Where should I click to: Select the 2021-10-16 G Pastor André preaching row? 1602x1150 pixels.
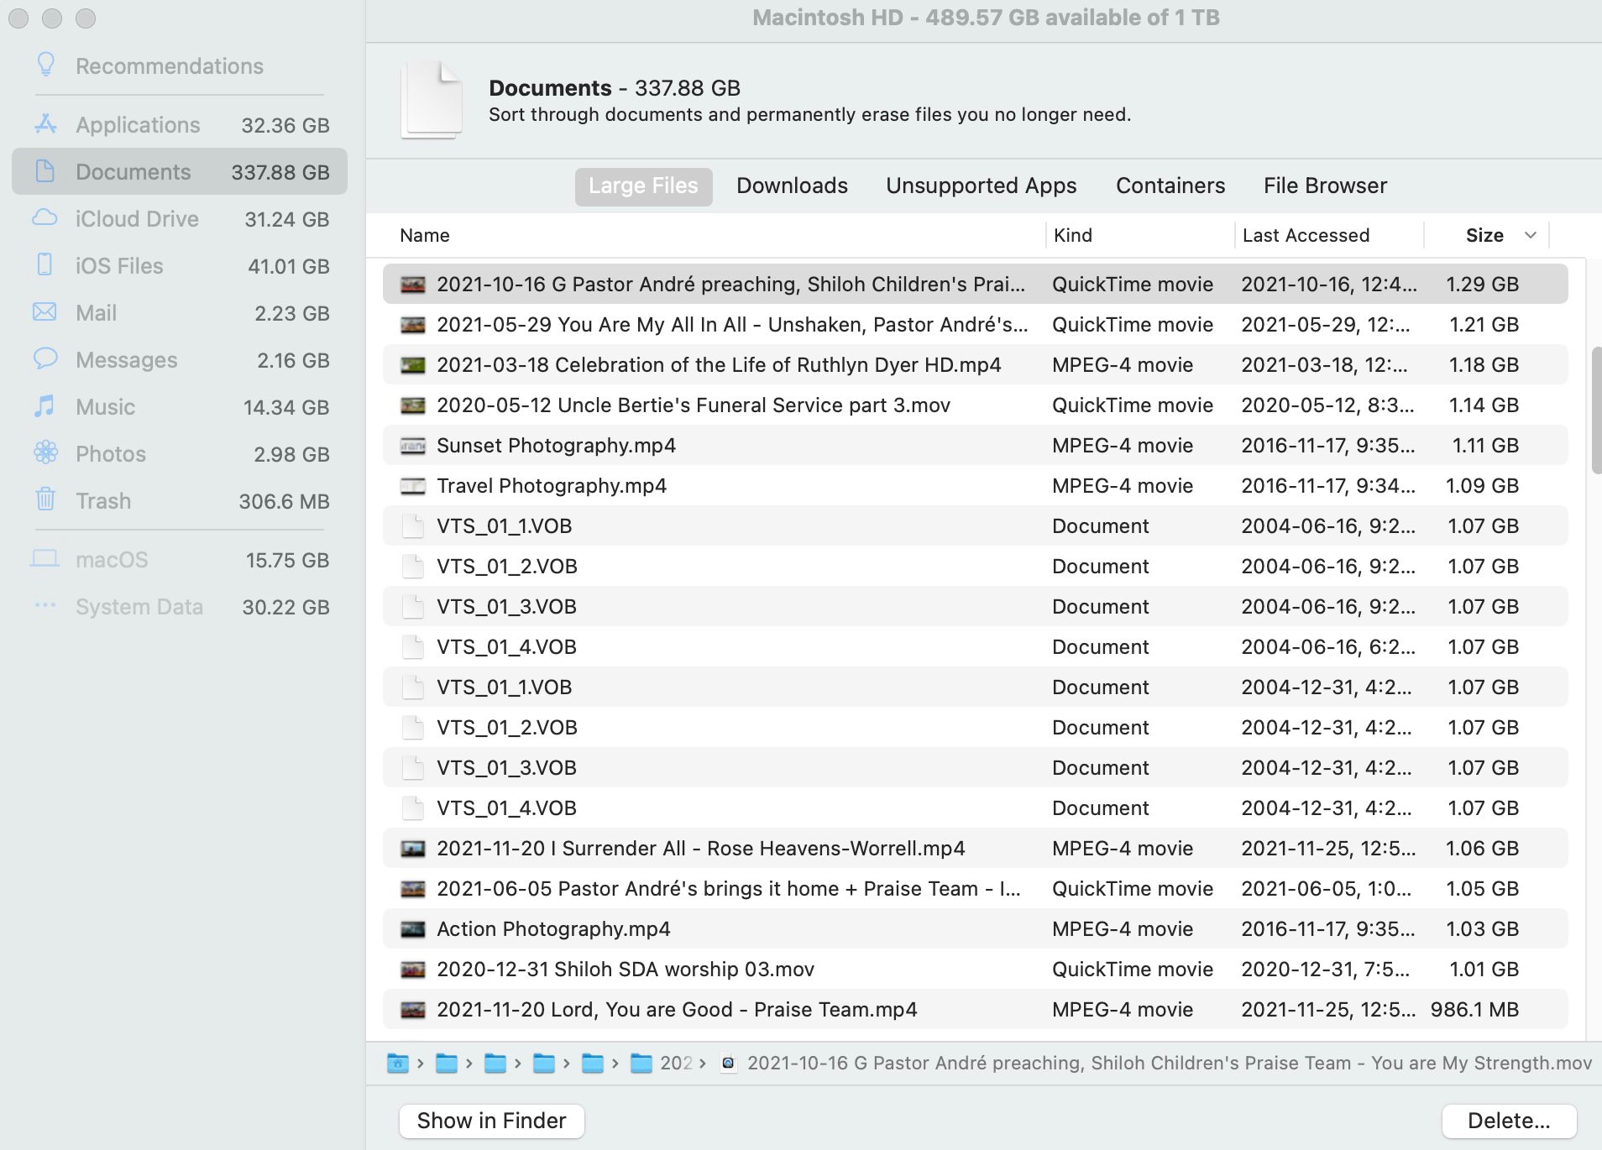tap(975, 284)
